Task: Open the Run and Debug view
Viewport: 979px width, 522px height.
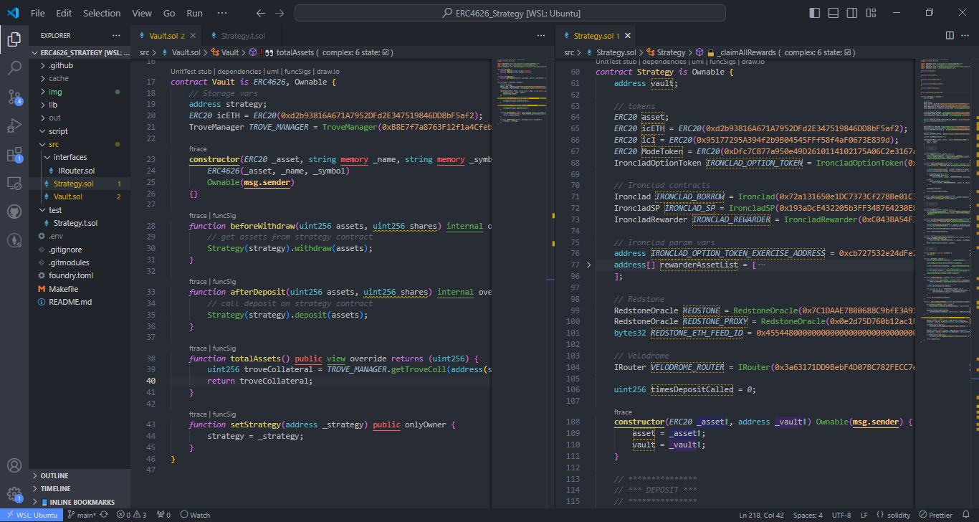Action: pyautogui.click(x=14, y=125)
